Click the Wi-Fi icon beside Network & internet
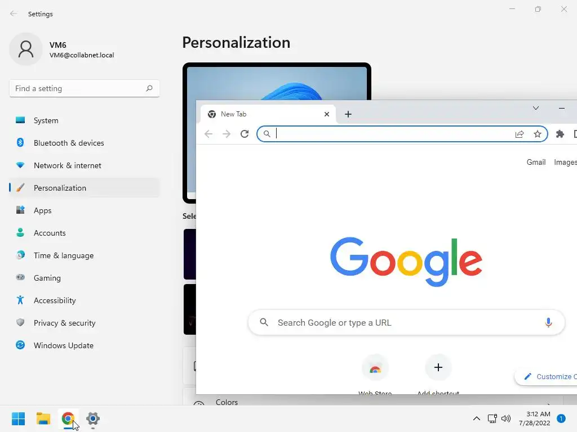 tap(20, 165)
